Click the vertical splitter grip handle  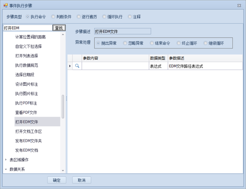click(66, 99)
